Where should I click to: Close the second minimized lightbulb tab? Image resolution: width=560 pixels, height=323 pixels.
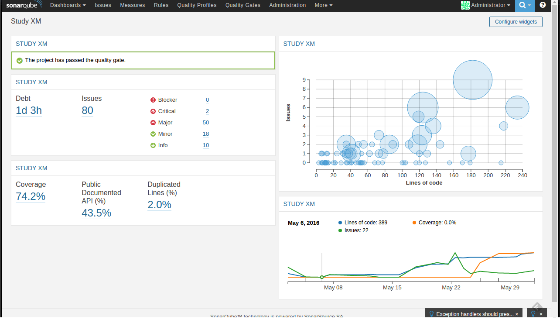coord(541,314)
